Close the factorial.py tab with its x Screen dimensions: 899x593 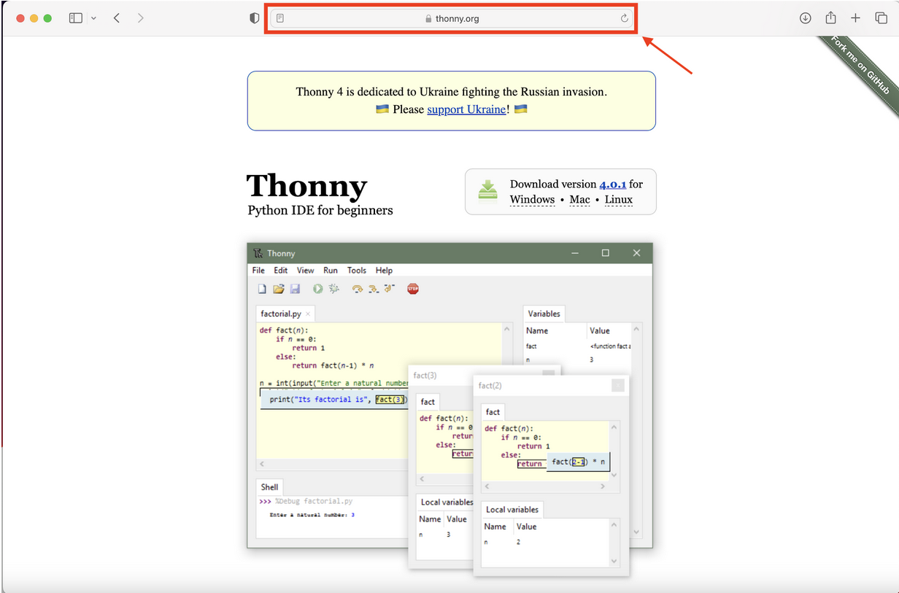click(x=308, y=314)
